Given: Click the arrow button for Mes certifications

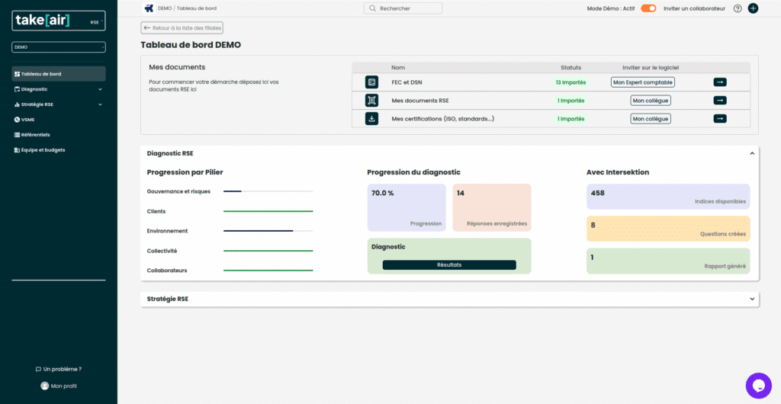Looking at the screenshot, I should click(x=720, y=118).
